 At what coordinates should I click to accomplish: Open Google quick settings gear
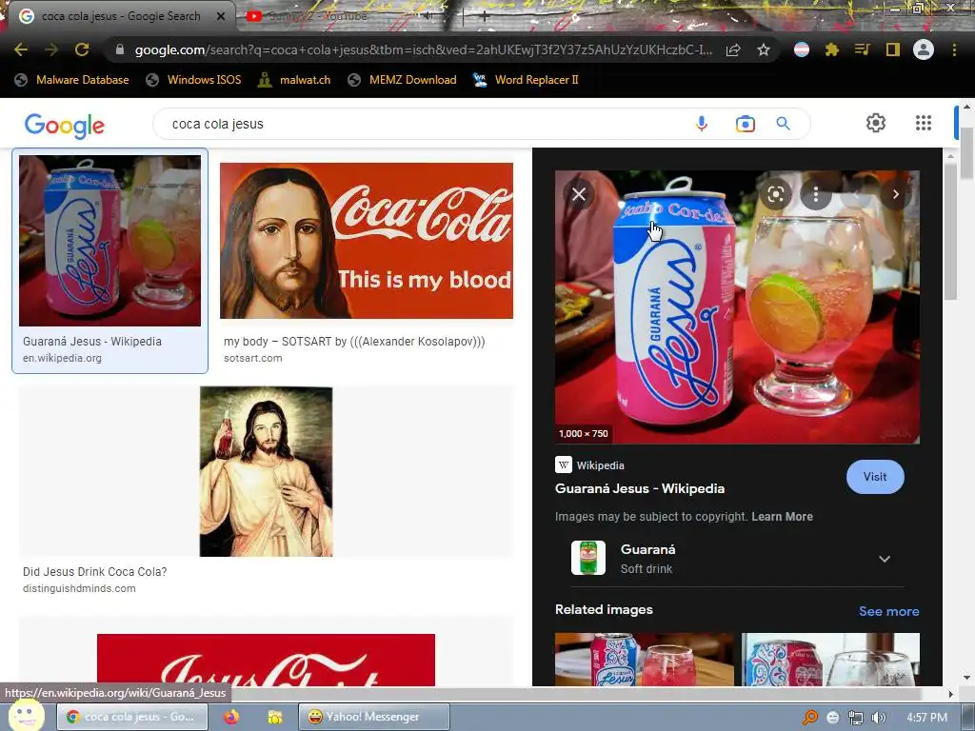[876, 123]
